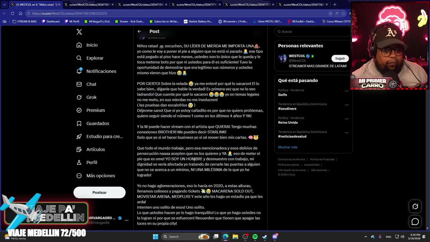Open Política de cookies link
Image resolution: width=430 pixels, height=242 pixels.
(288, 165)
